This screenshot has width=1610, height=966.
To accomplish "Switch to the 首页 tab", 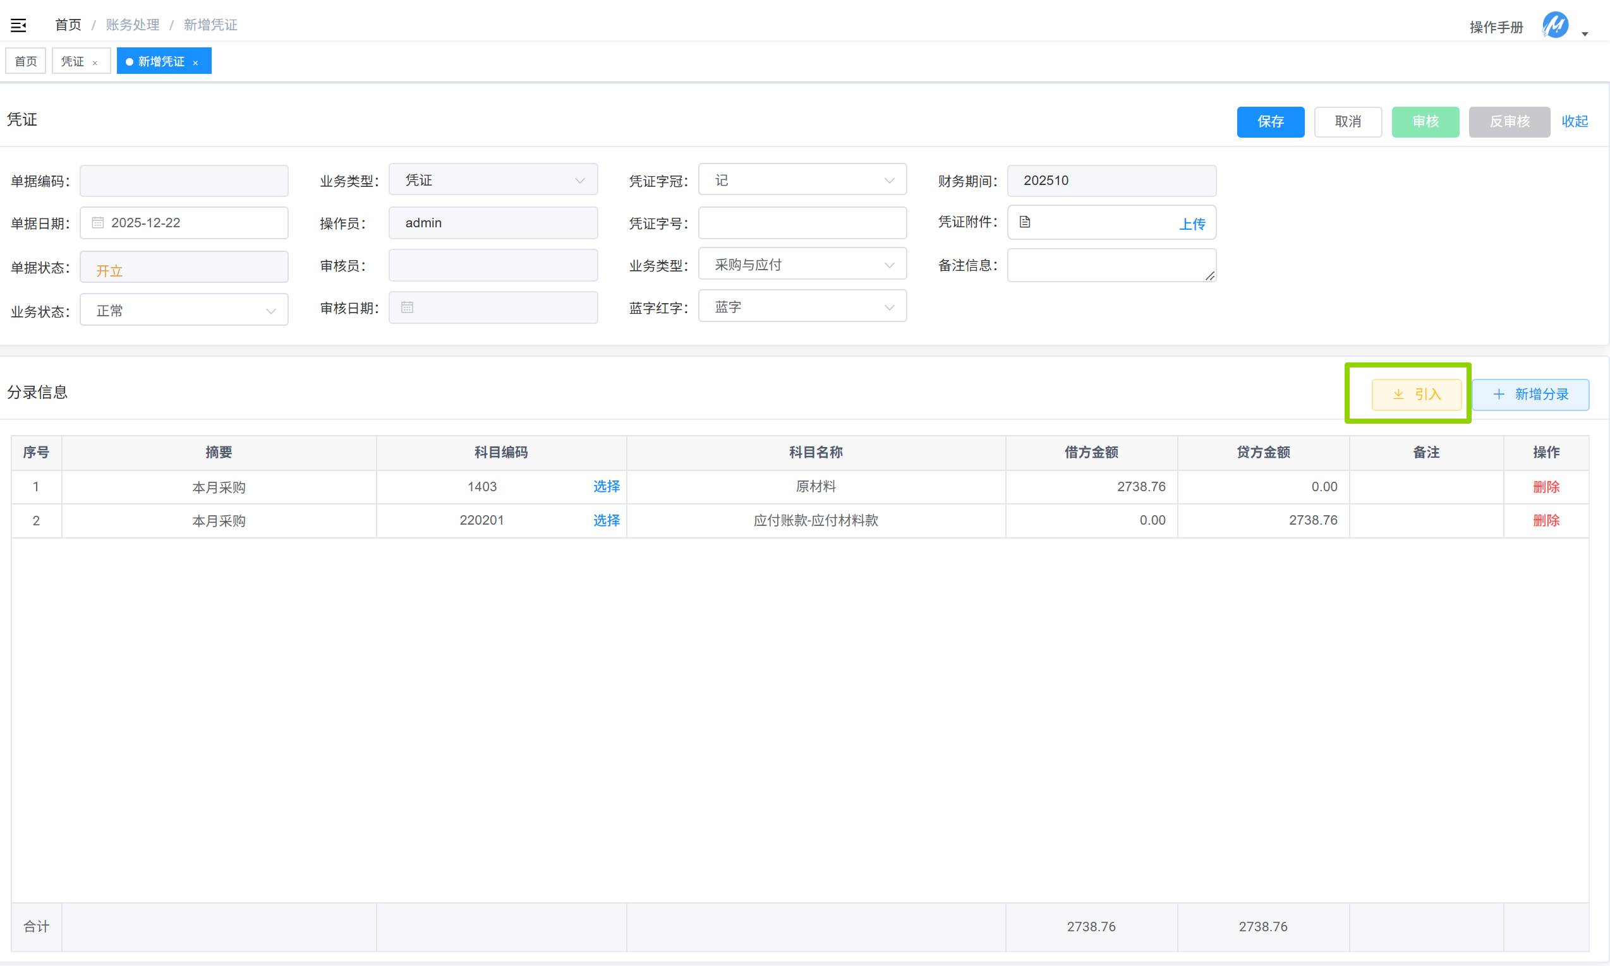I will (x=26, y=61).
